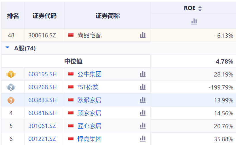
Task: Click the 欧派家居 stock name link
Action: [89, 100]
